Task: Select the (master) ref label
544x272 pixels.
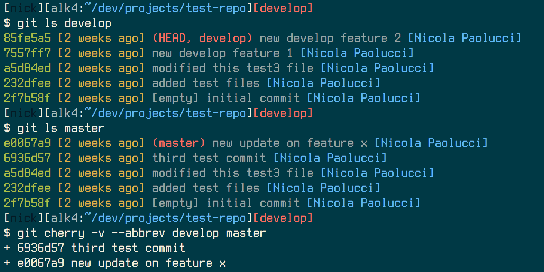Action: 179,143
